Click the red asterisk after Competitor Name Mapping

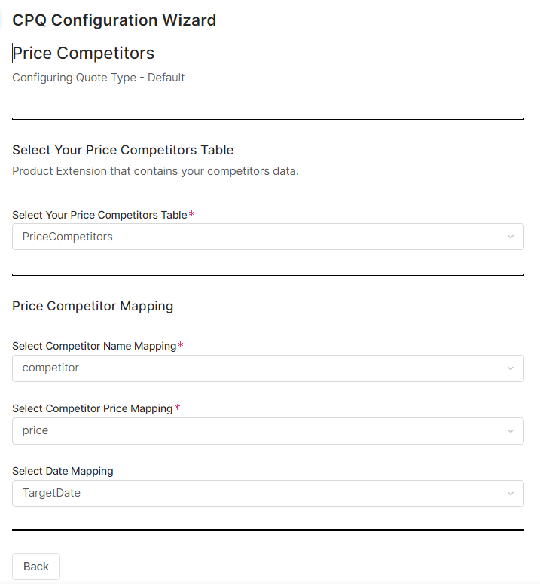[x=180, y=346]
